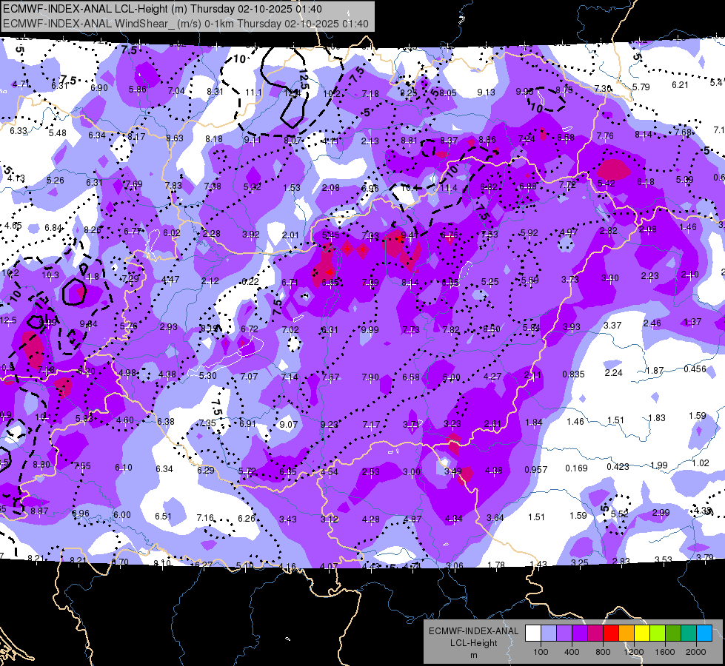
Task: Click the WindShear 0-1km title line
Action: point(185,24)
